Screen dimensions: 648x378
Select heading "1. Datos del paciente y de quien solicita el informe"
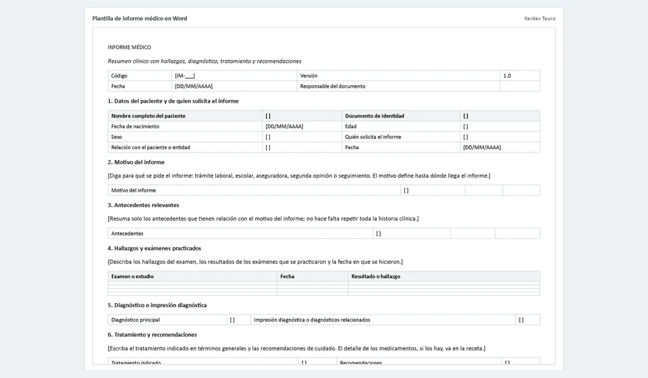(x=173, y=101)
